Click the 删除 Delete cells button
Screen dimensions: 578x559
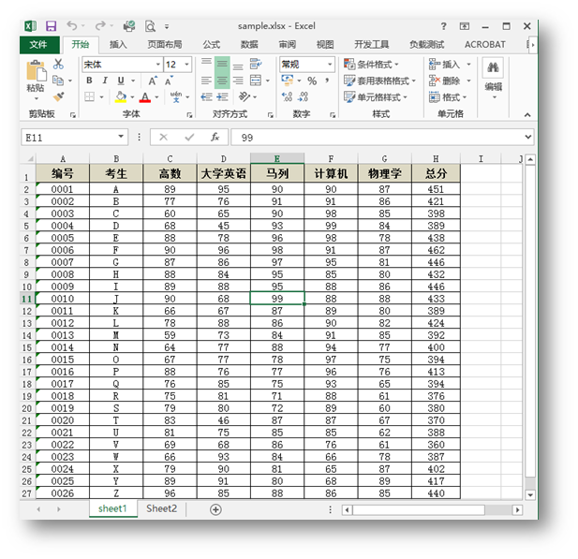(x=445, y=81)
